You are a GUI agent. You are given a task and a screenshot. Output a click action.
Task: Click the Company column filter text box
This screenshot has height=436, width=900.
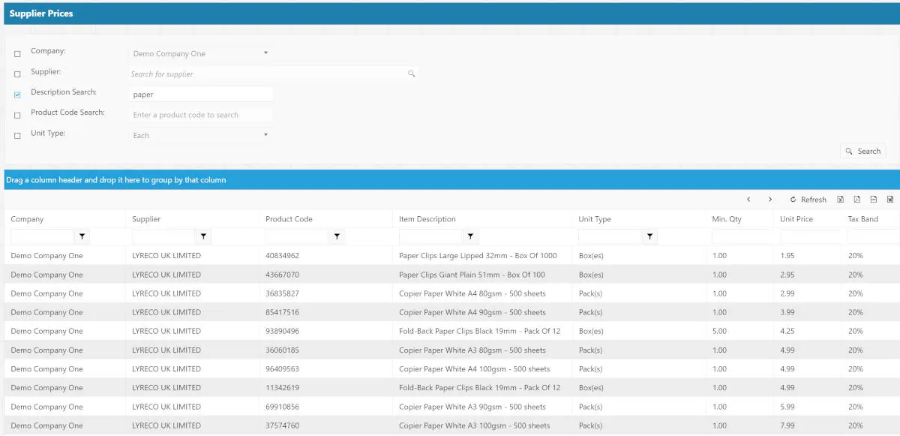(x=43, y=236)
